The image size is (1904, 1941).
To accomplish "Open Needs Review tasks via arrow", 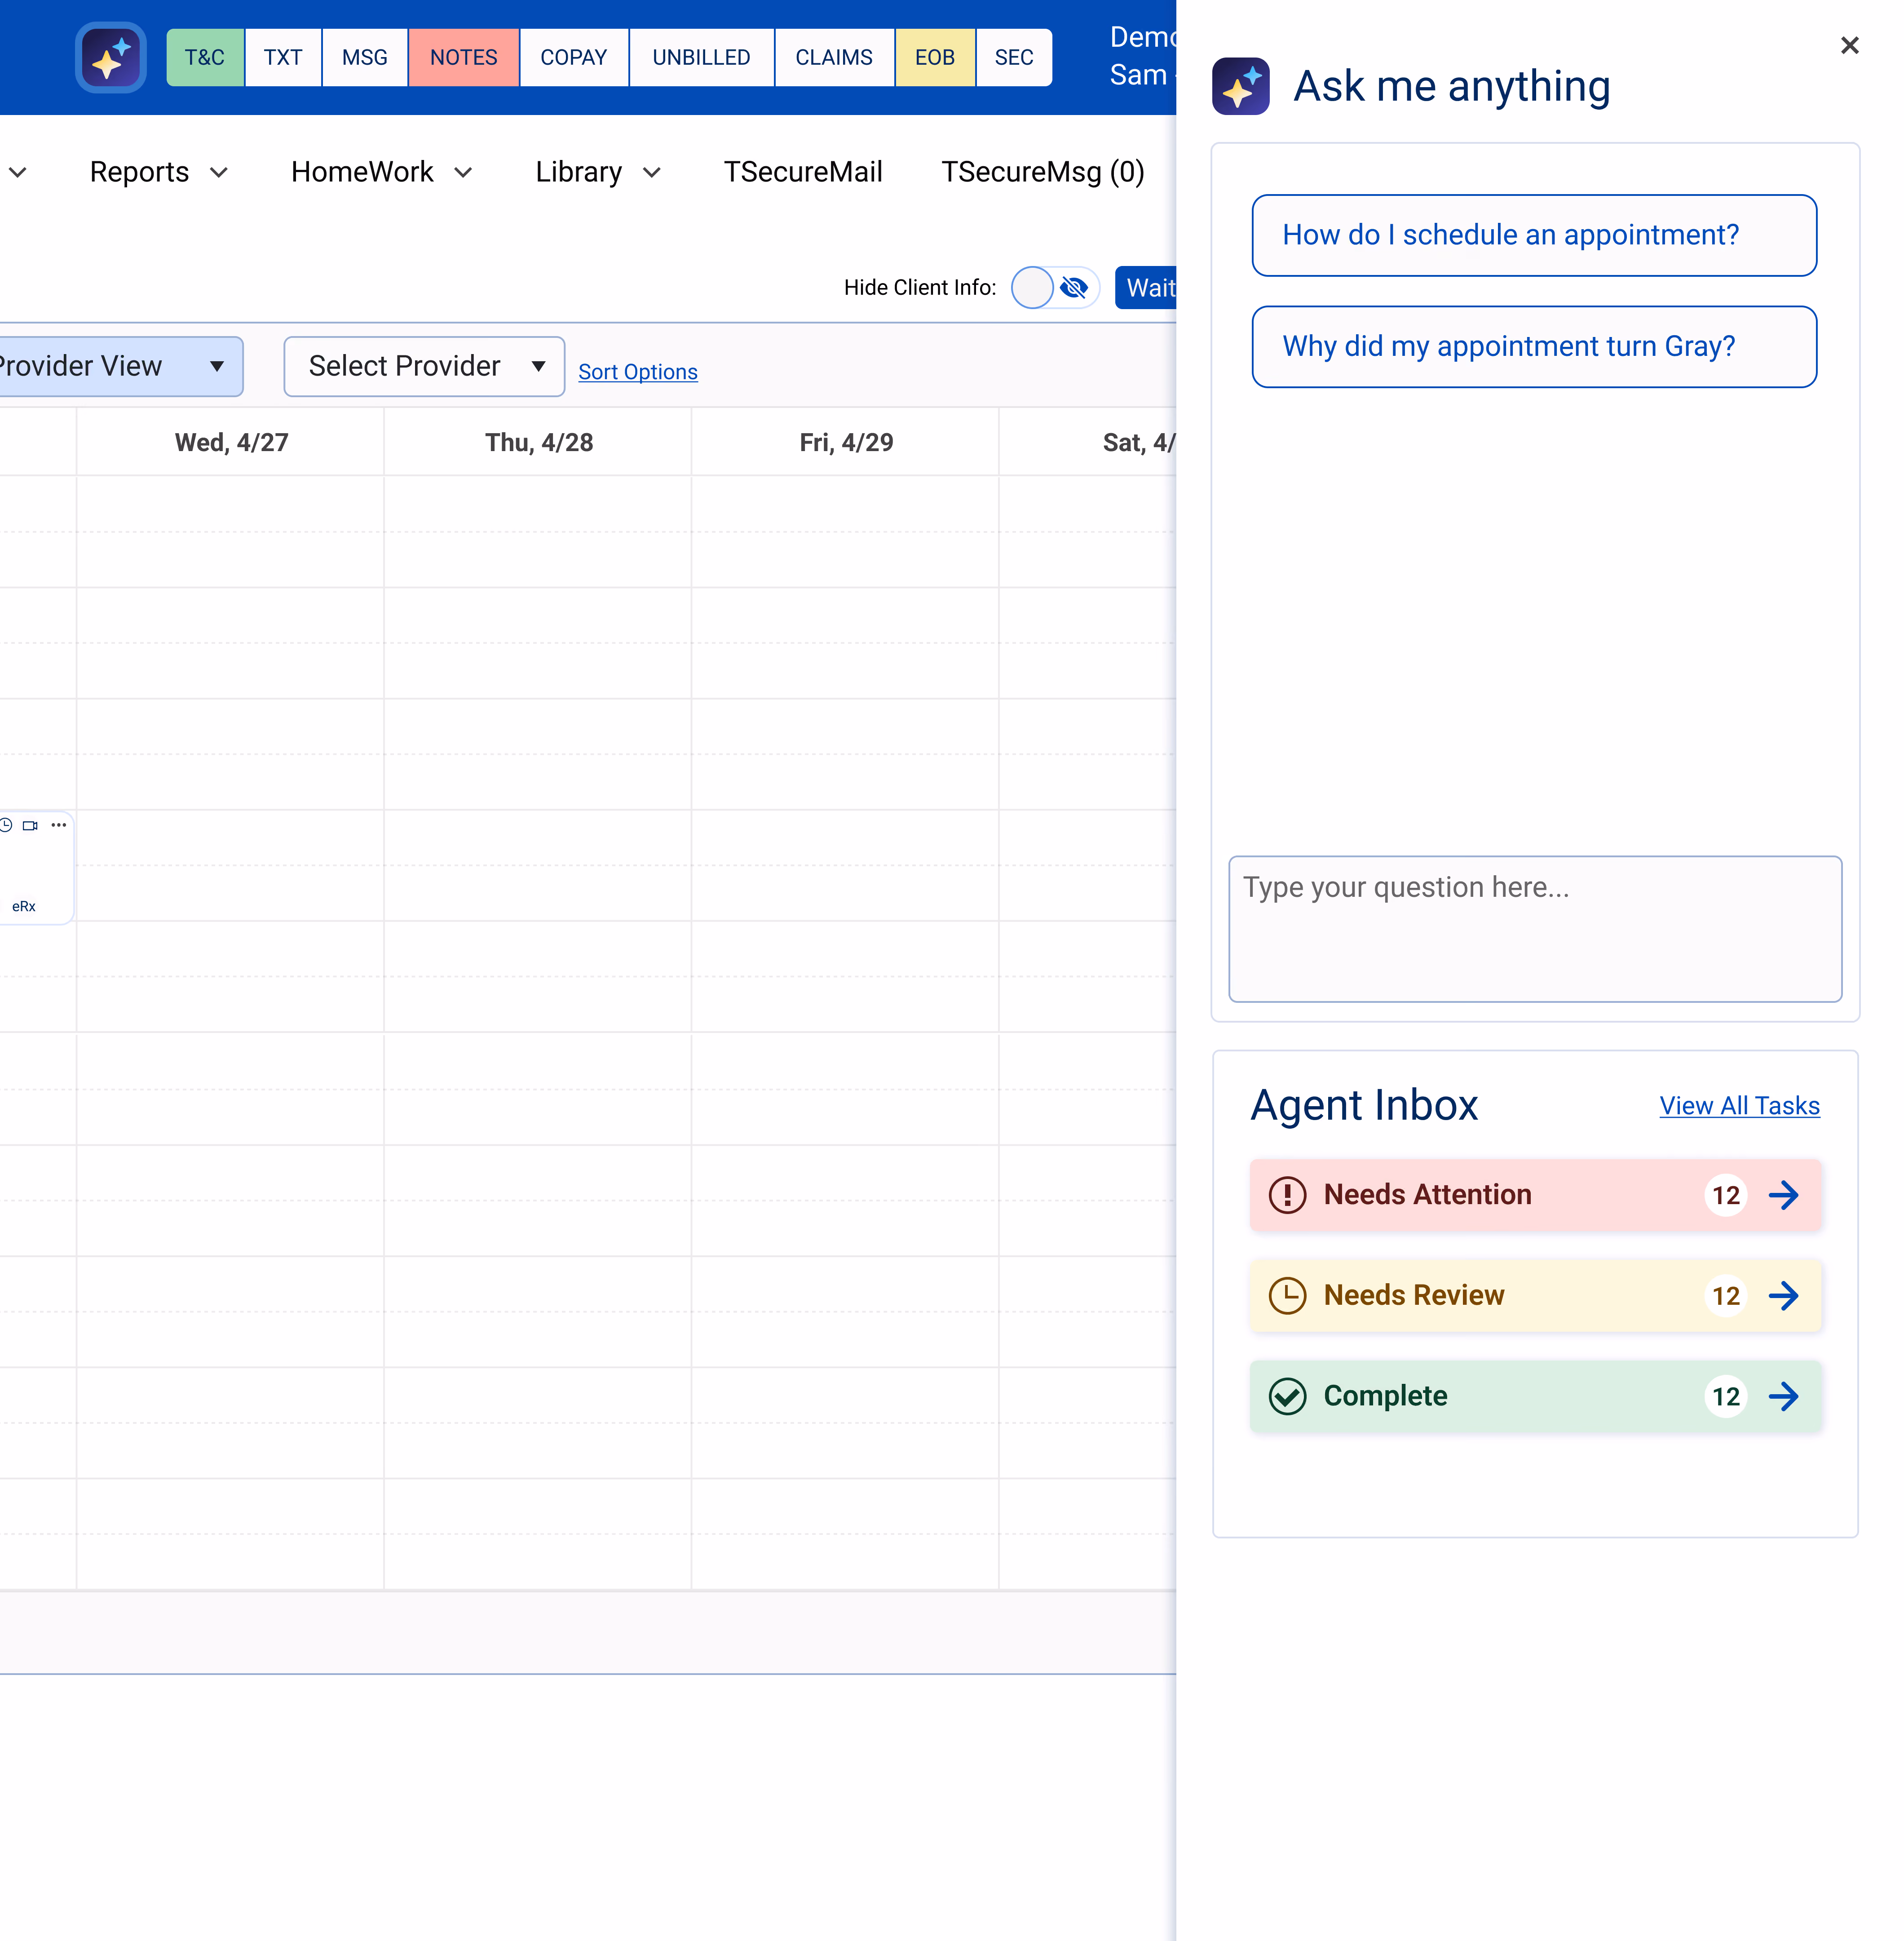I will point(1784,1296).
